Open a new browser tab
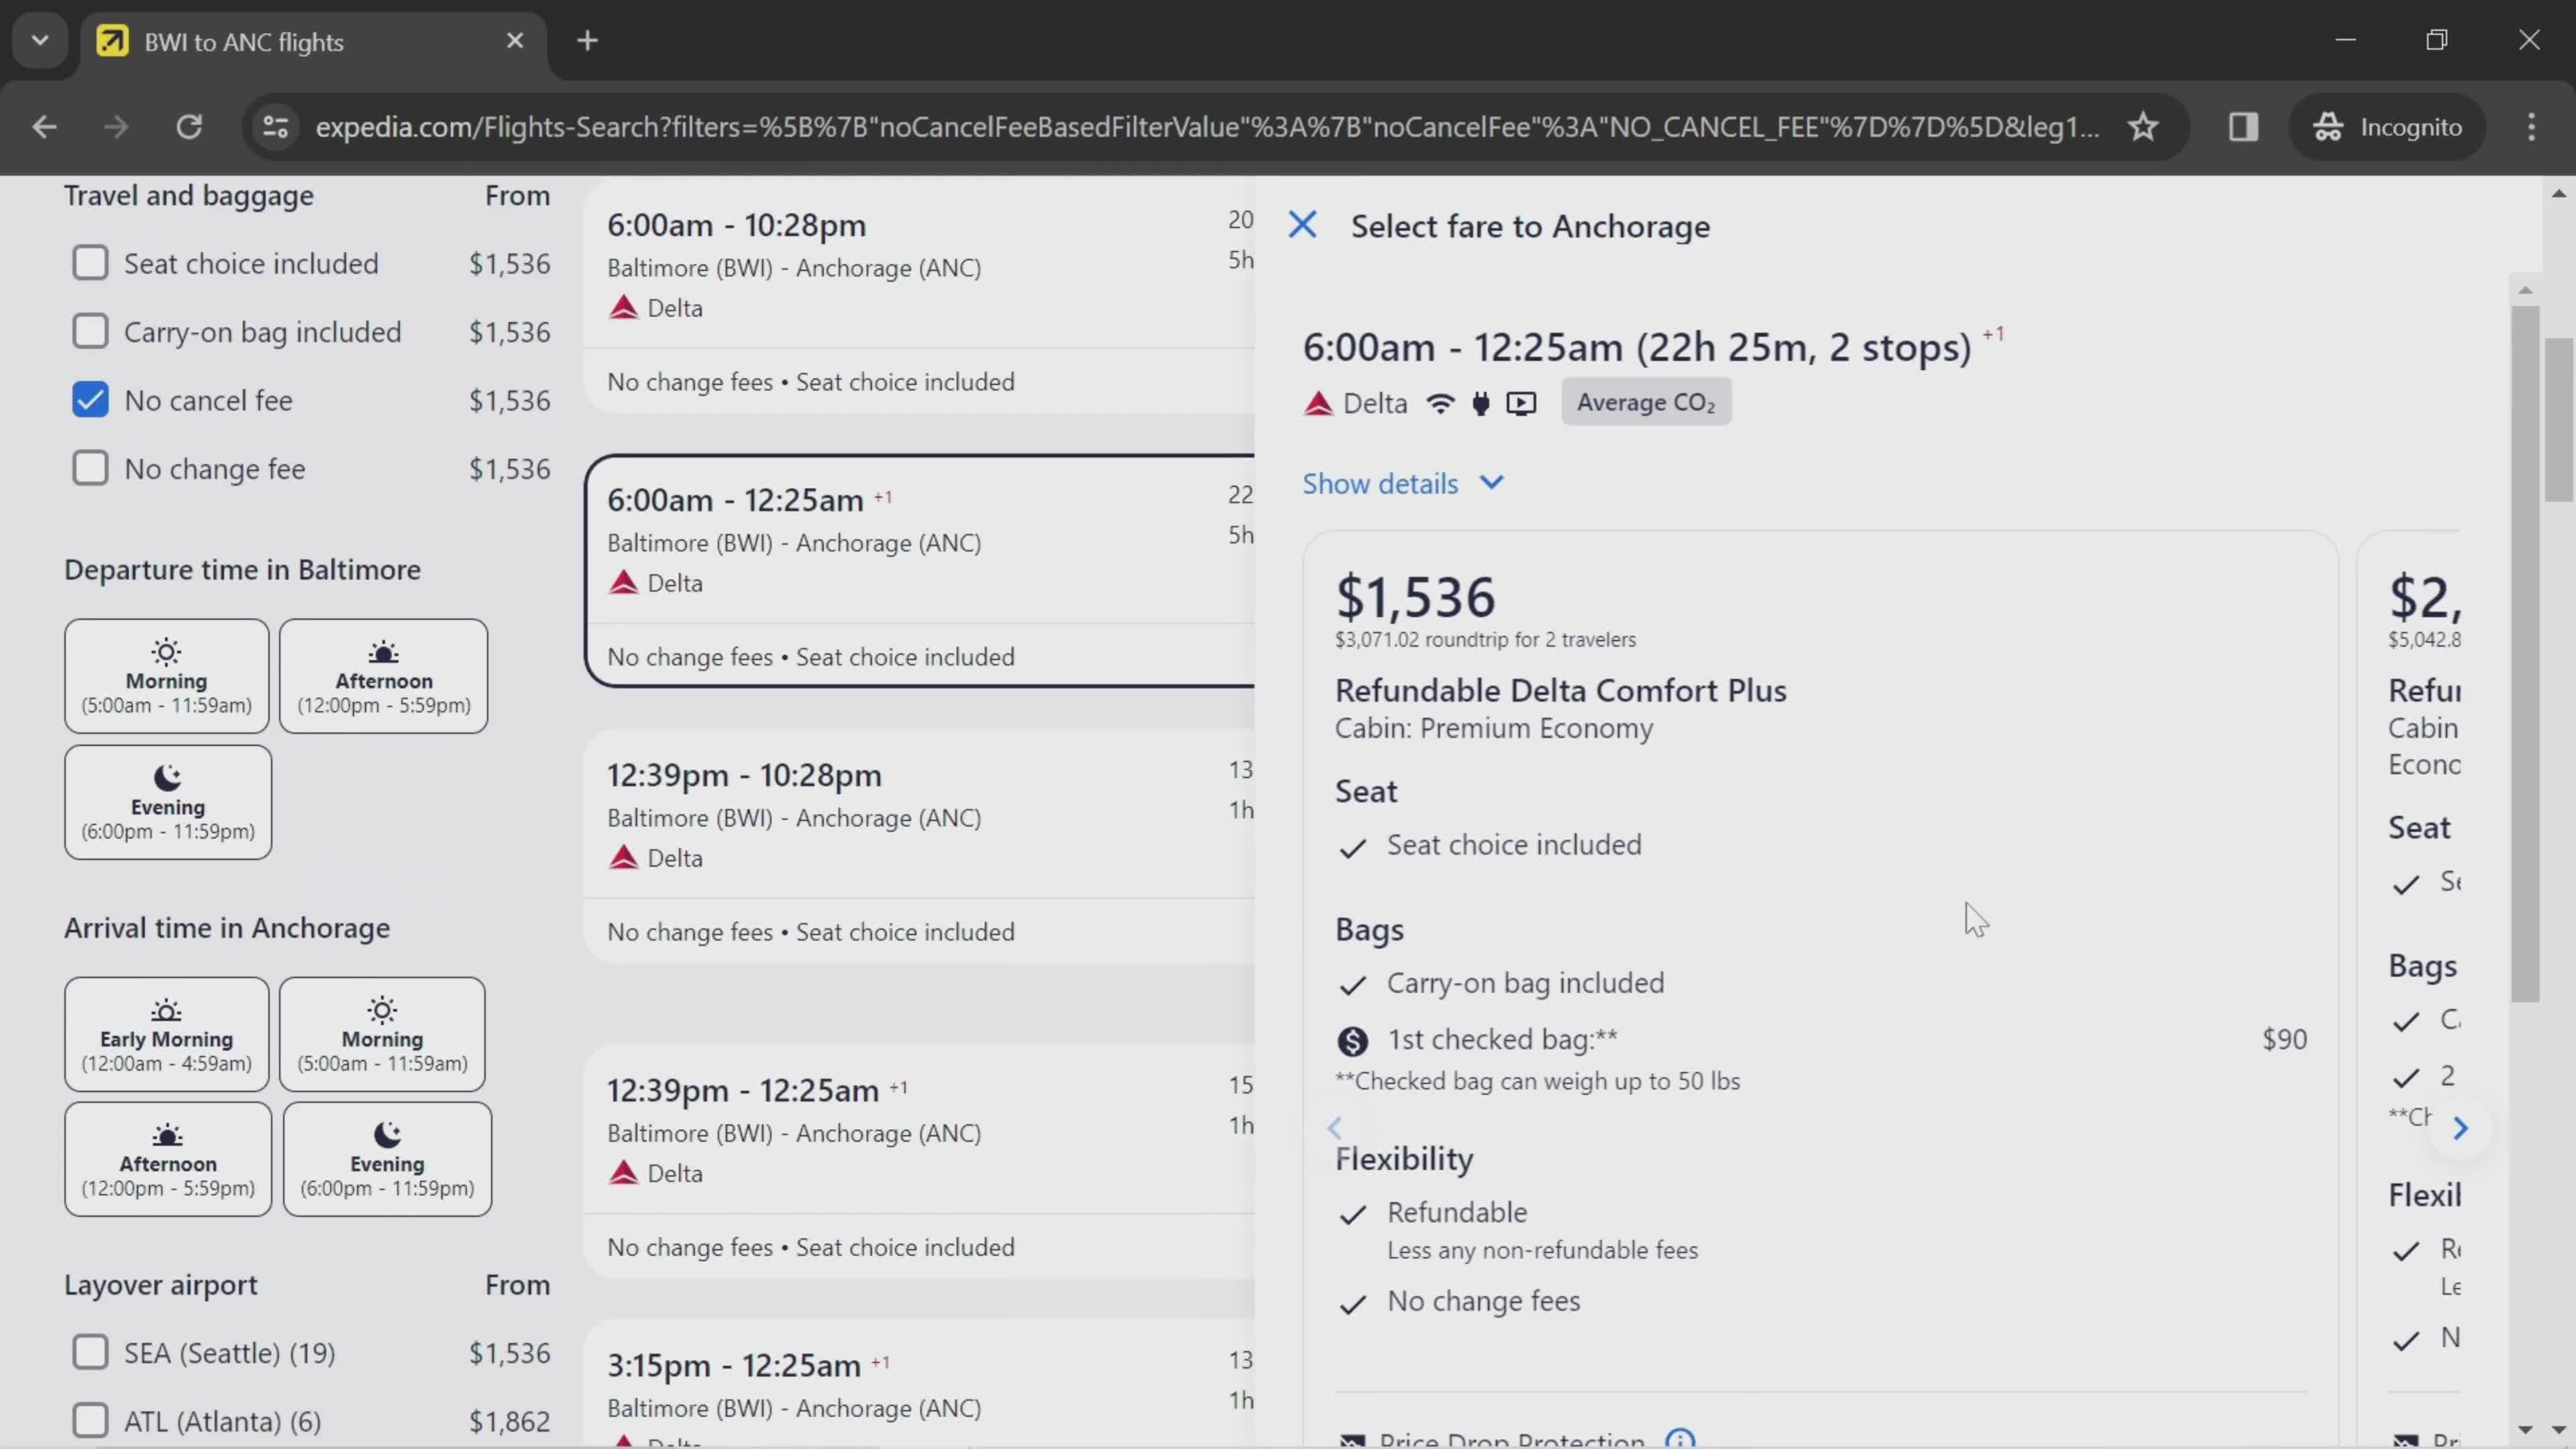This screenshot has height=1449, width=2576. [x=587, y=41]
